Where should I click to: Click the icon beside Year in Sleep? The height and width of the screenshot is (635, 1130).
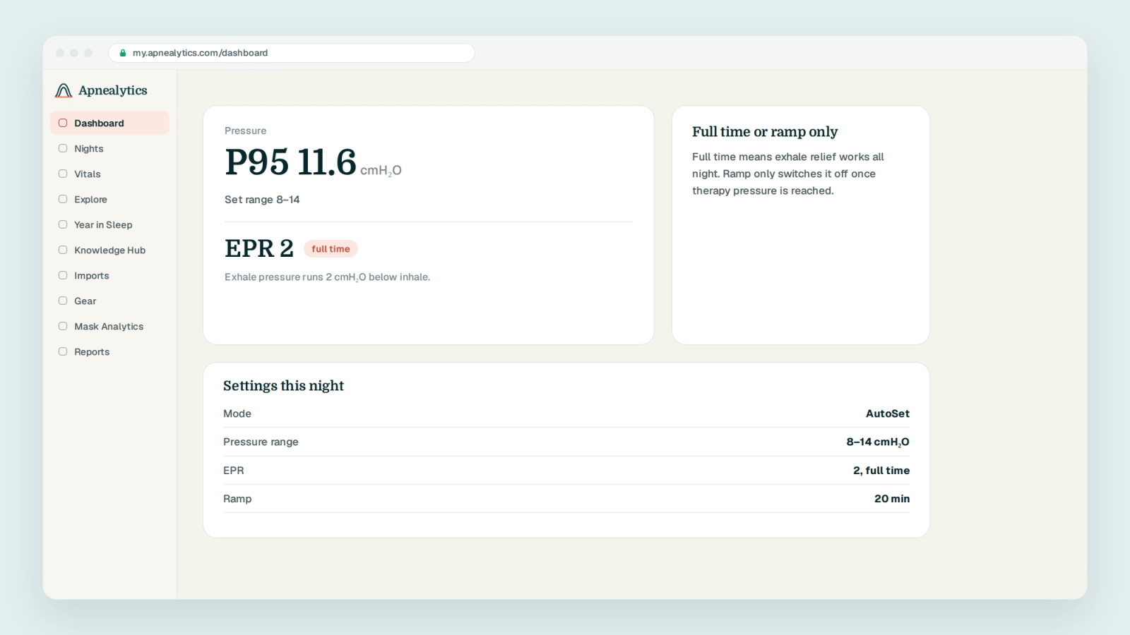tap(63, 224)
